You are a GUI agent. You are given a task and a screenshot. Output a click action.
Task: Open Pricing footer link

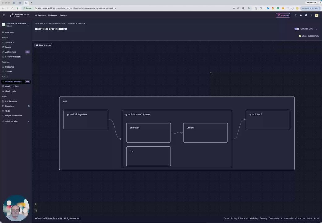click(x=234, y=218)
